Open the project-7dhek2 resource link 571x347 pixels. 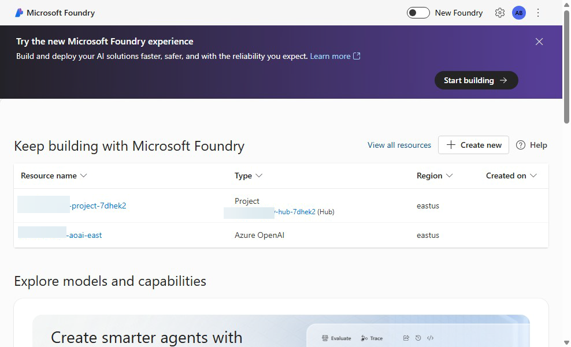pyautogui.click(x=98, y=206)
